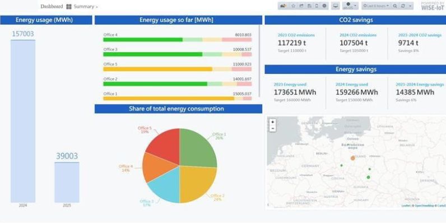Open dashboard settings gear icon
The width and height of the screenshot is (446, 223).
pos(324,6)
